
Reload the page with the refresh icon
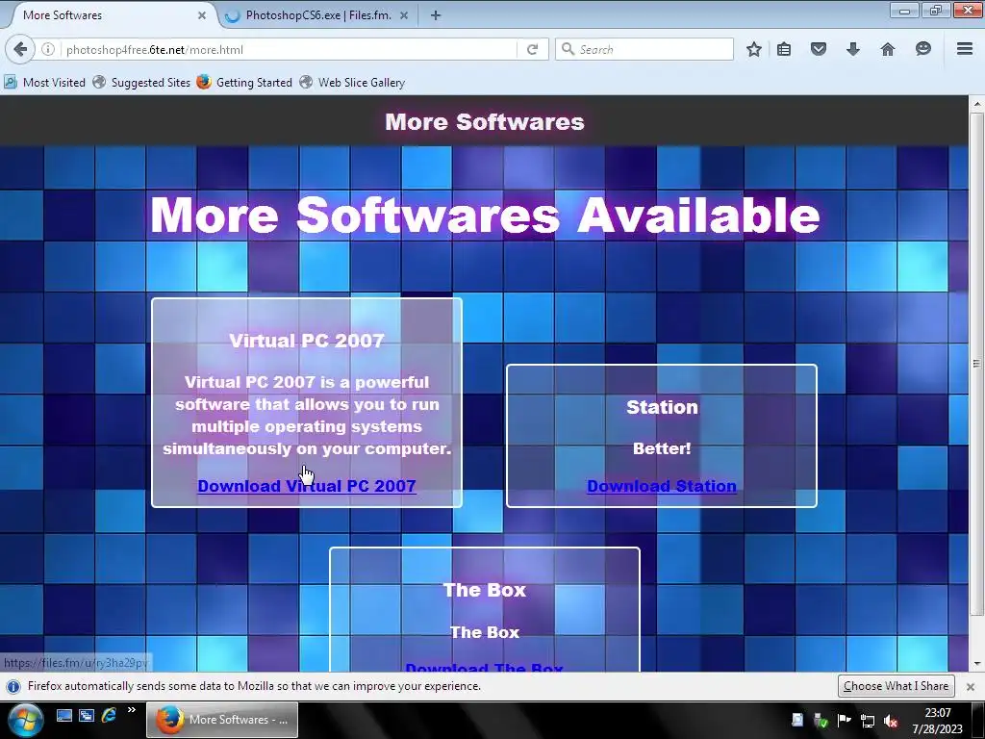click(532, 49)
